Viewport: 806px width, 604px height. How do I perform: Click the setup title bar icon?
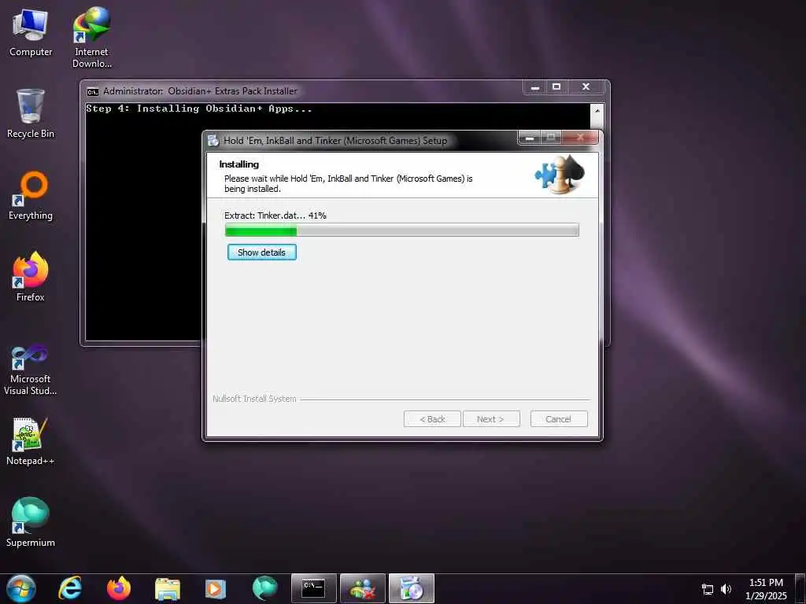213,141
